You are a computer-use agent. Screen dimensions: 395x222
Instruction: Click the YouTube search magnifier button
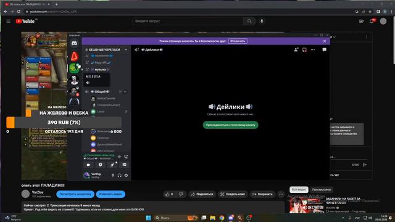tap(249, 21)
